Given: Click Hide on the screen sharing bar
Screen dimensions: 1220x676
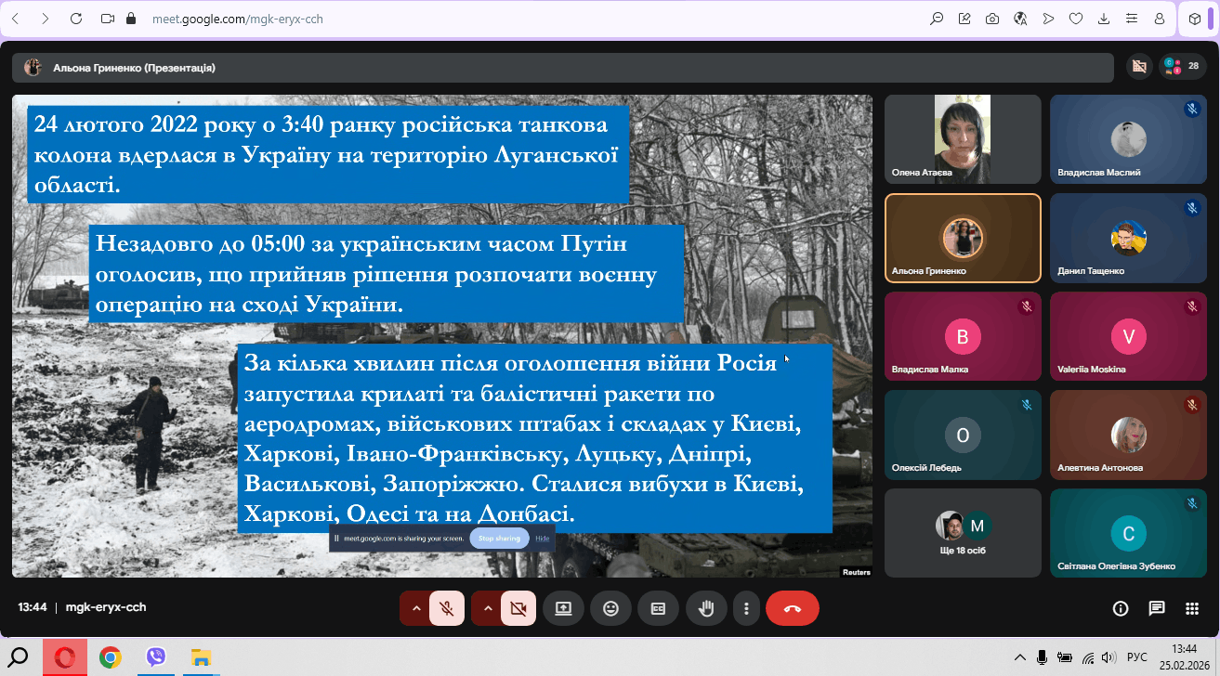Looking at the screenshot, I should 542,539.
